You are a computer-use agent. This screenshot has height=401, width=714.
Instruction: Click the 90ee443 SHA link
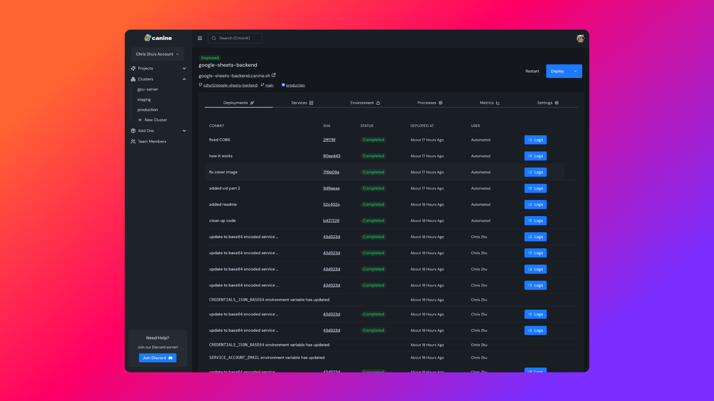pos(331,156)
